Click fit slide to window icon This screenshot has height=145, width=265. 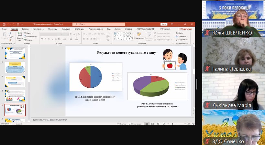pyautogui.click(x=193, y=124)
